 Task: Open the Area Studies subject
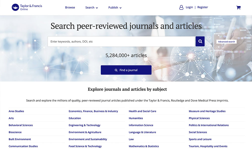pyautogui.click(x=16, y=111)
